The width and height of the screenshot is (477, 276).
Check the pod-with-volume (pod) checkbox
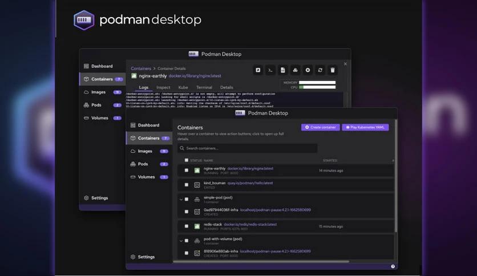tap(187, 241)
